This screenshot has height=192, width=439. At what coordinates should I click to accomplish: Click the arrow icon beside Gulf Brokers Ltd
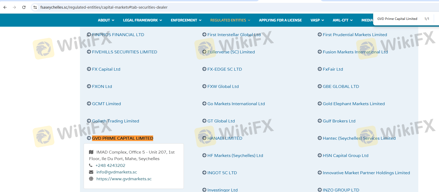click(320, 121)
